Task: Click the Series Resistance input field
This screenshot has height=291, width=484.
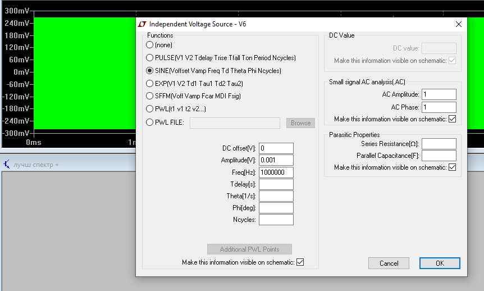Action: pos(439,144)
